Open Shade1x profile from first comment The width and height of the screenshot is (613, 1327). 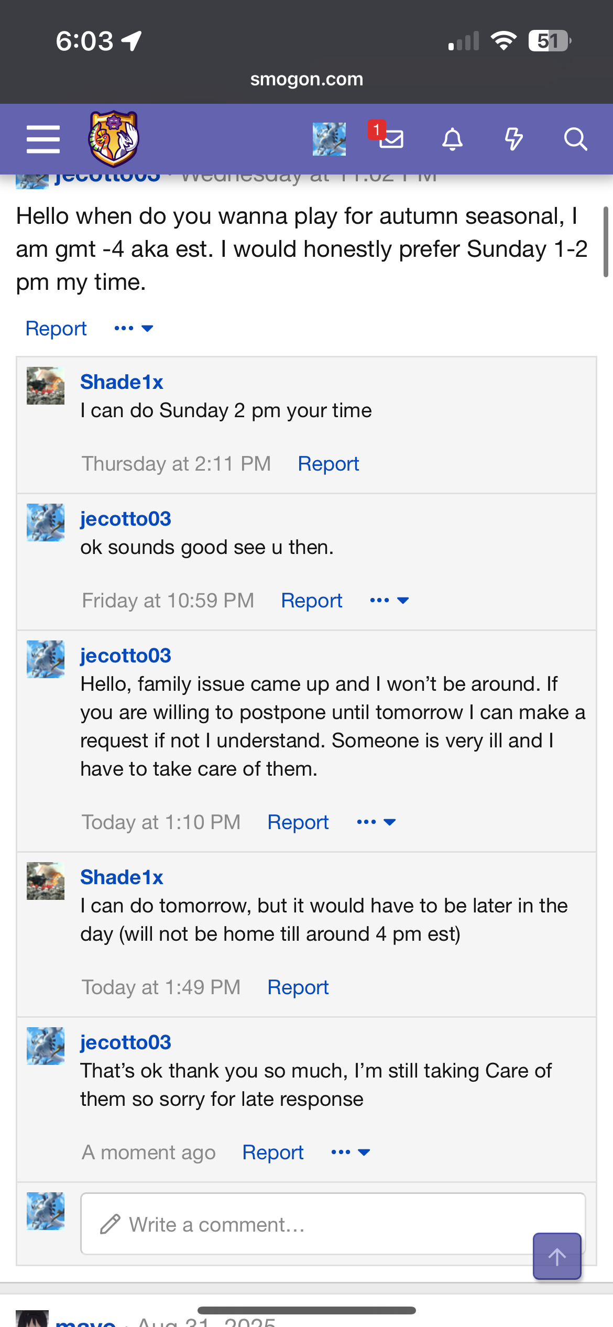pyautogui.click(x=122, y=382)
